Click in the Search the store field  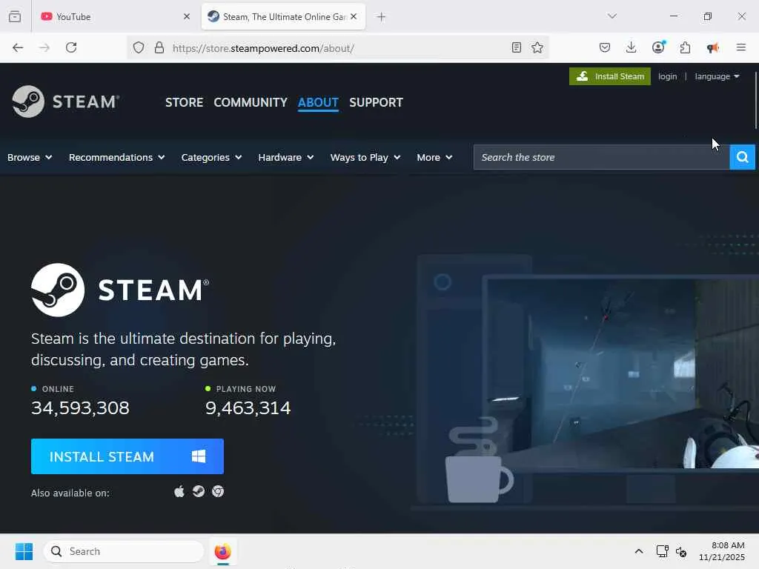coord(602,157)
